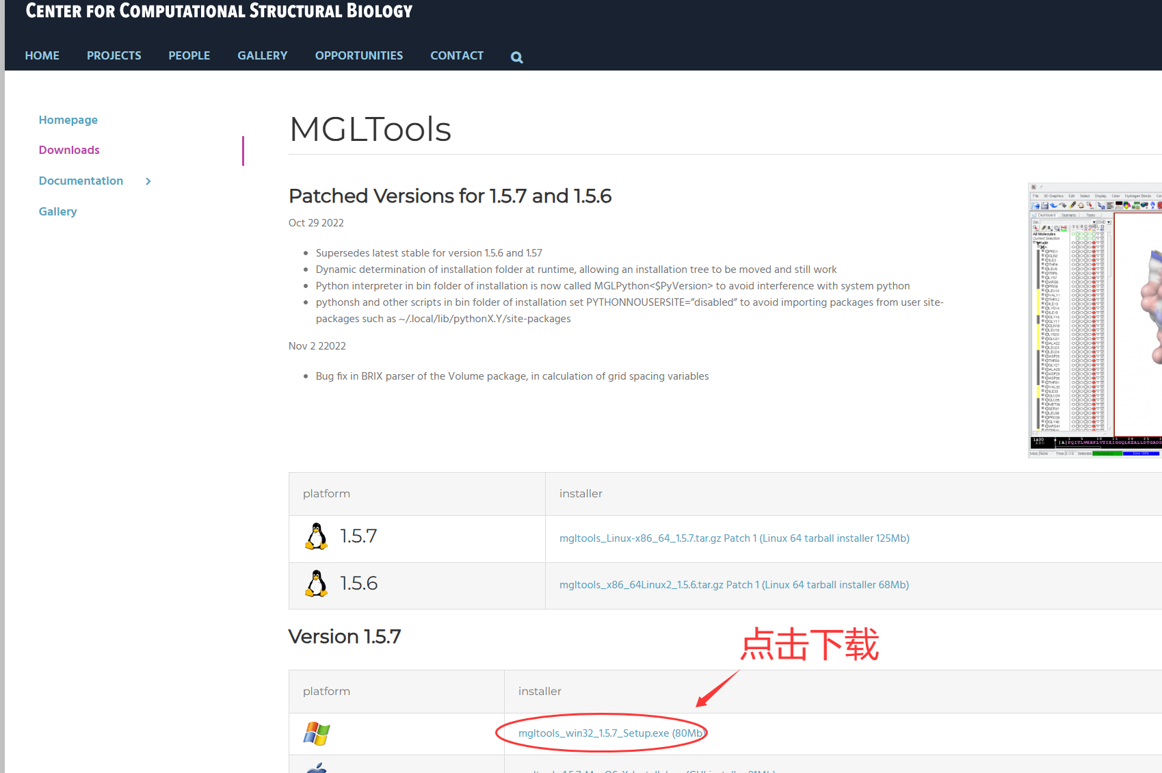Download mgltools_win32_1.5.7_Setup.exe installer
The image size is (1162, 773).
pos(611,733)
